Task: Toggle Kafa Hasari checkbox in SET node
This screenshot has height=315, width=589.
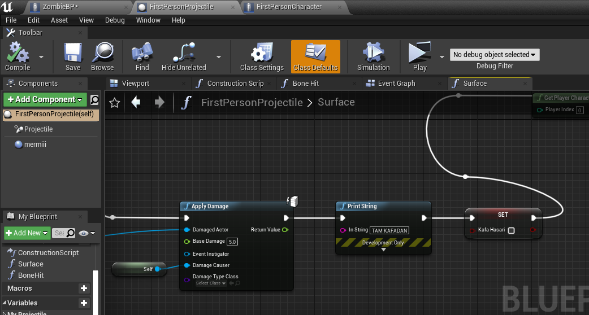Action: tap(511, 230)
